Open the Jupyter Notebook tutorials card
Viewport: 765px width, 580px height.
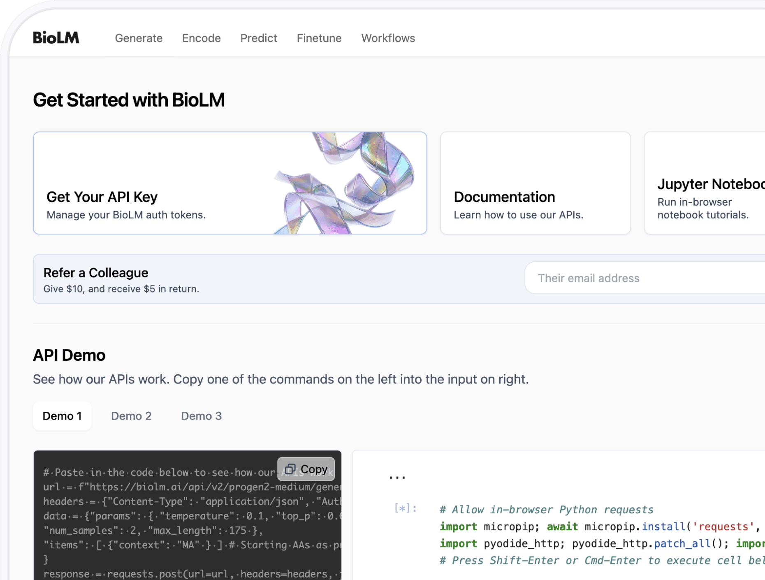click(704, 183)
